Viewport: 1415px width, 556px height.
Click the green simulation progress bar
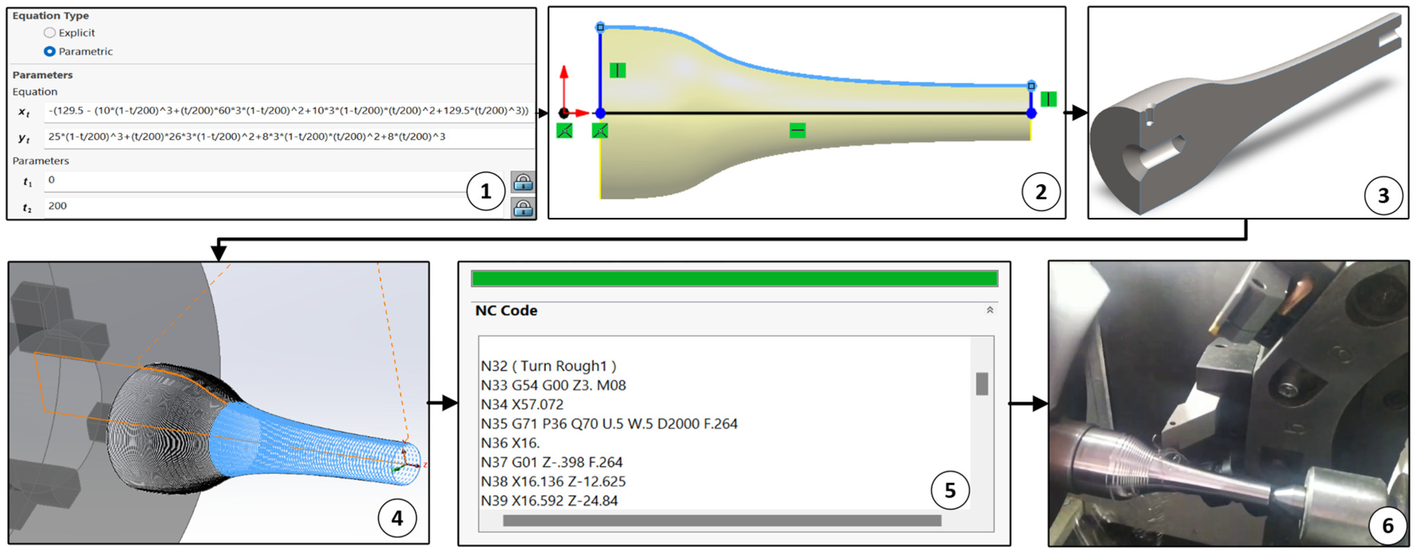[734, 279]
